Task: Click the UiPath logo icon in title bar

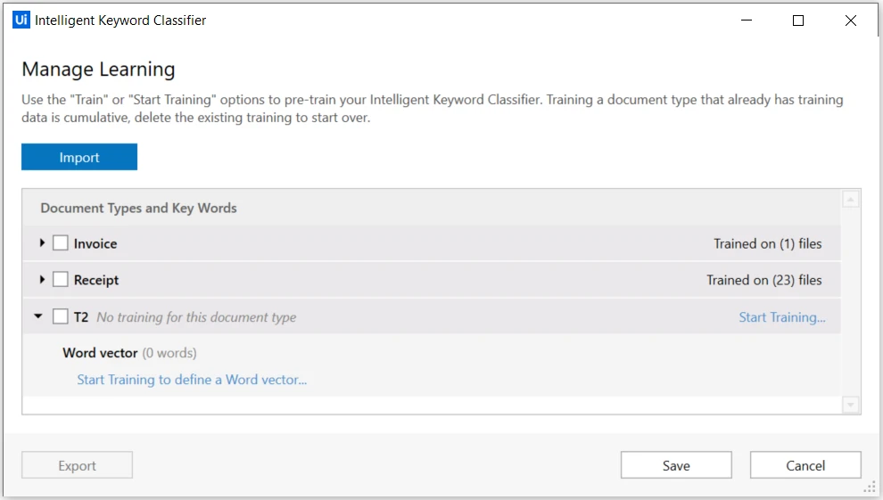Action: [x=21, y=20]
